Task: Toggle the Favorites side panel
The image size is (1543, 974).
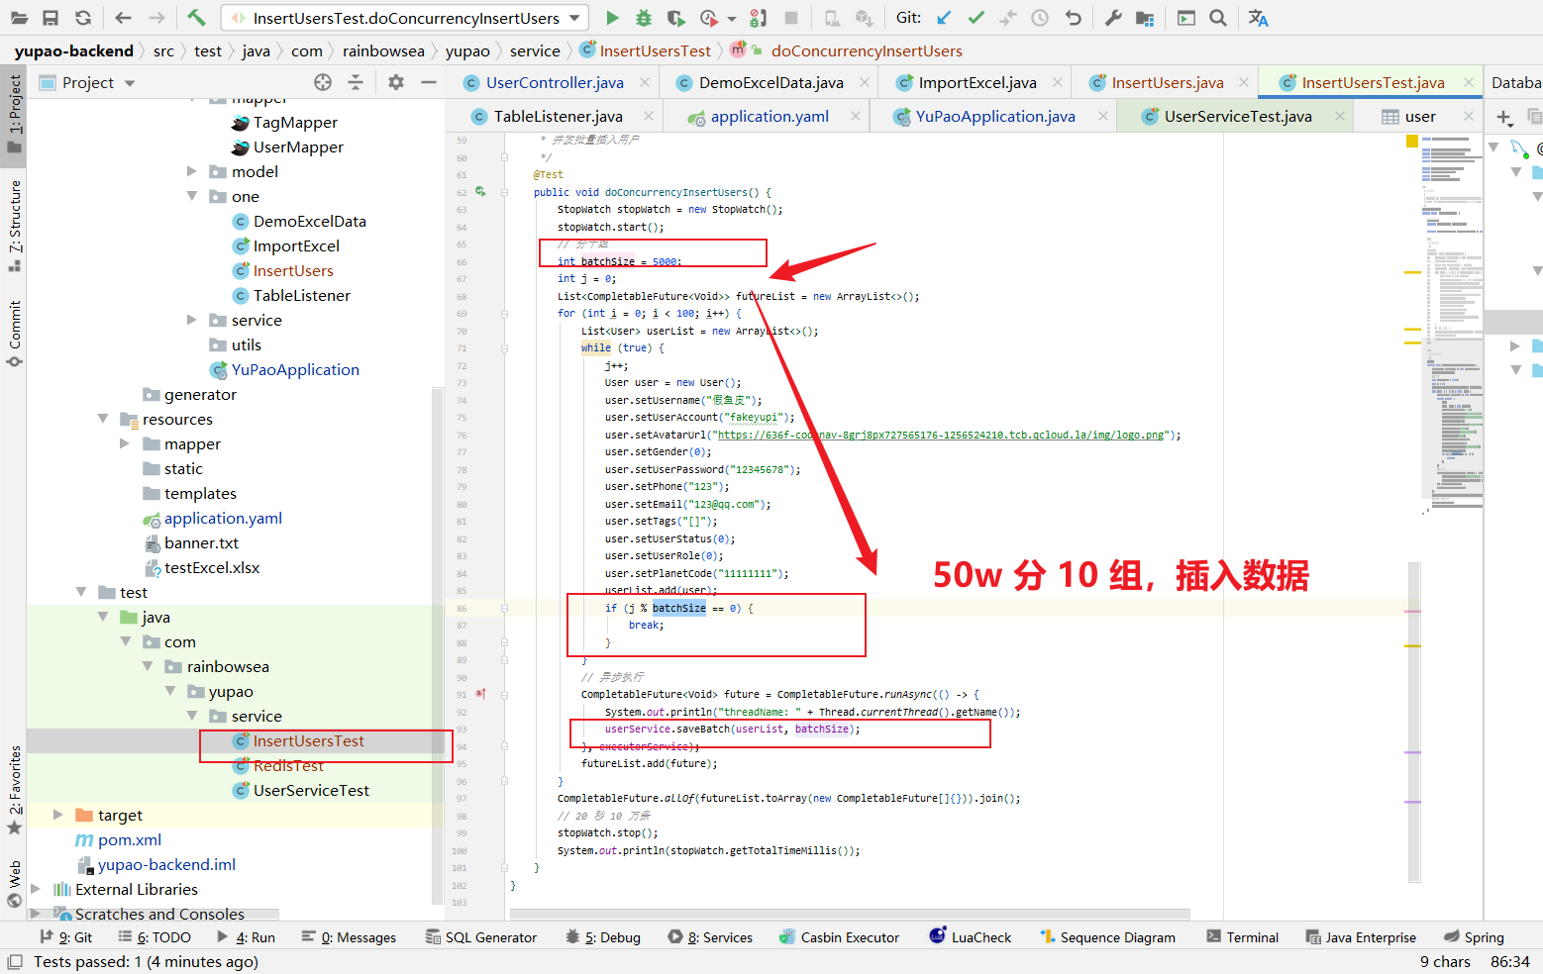Action: [15, 790]
